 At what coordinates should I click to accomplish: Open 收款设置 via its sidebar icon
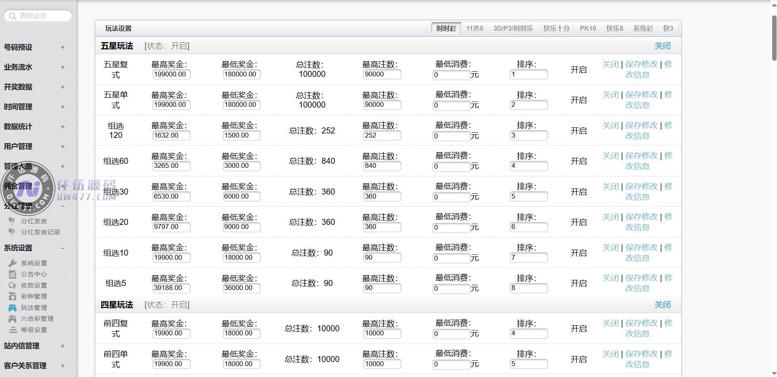point(13,286)
